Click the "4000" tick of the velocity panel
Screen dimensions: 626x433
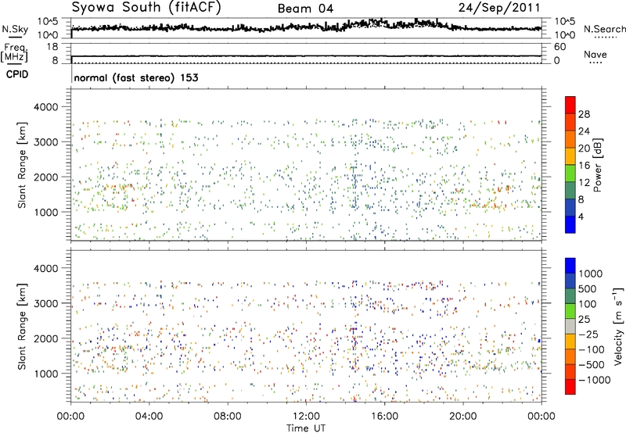[x=45, y=268]
